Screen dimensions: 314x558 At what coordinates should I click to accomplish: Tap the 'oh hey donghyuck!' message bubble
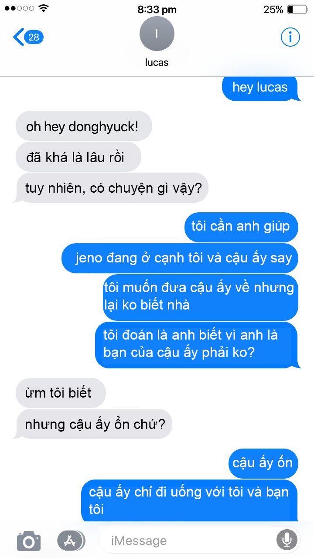(x=83, y=126)
